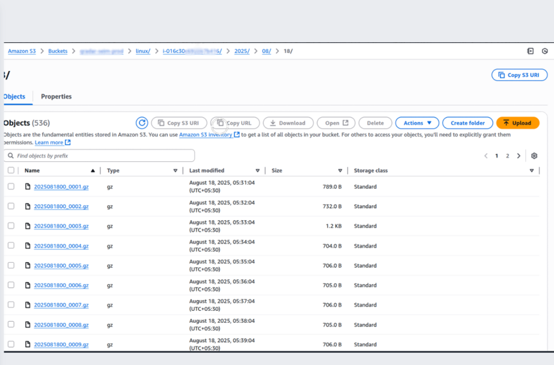Click the Create folder button
Image resolution: width=554 pixels, height=365 pixels.
pos(467,123)
